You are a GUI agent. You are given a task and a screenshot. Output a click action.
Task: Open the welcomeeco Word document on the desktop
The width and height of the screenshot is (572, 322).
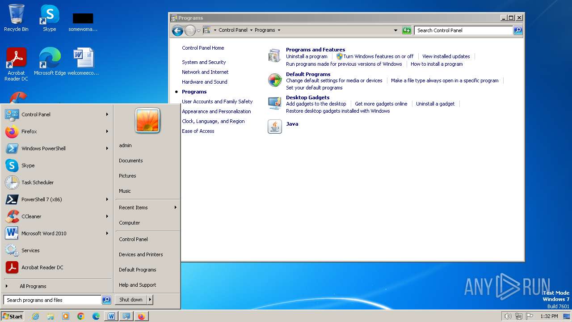click(x=83, y=61)
